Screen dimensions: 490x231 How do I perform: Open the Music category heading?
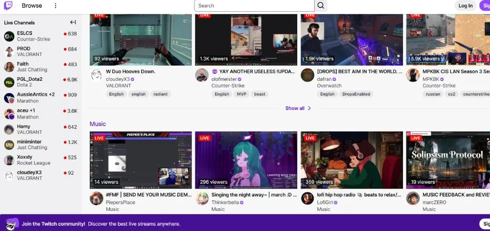[x=98, y=124]
